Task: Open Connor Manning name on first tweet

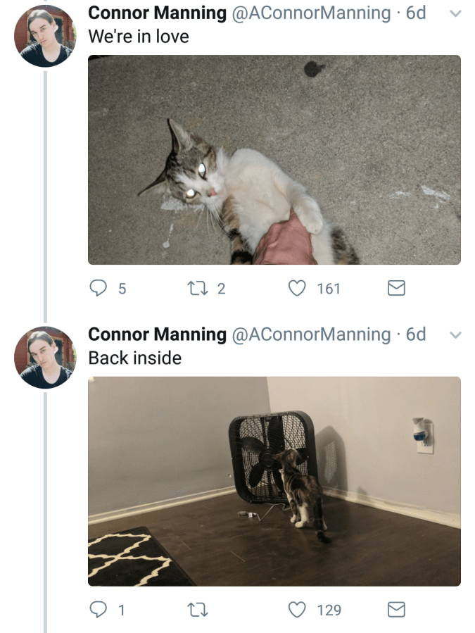Action: 157,13
